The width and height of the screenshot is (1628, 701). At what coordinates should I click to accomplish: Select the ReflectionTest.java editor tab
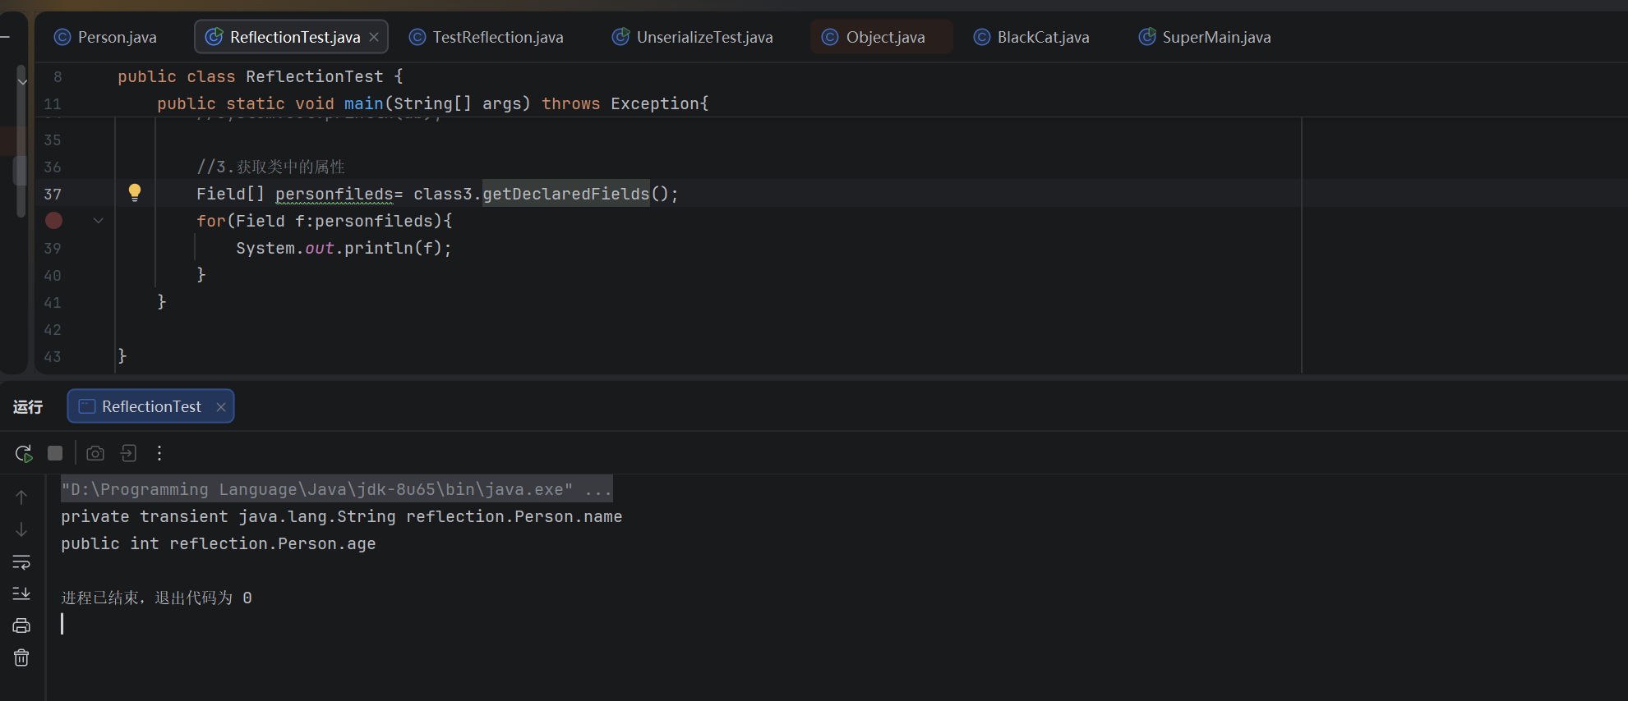[x=291, y=37]
